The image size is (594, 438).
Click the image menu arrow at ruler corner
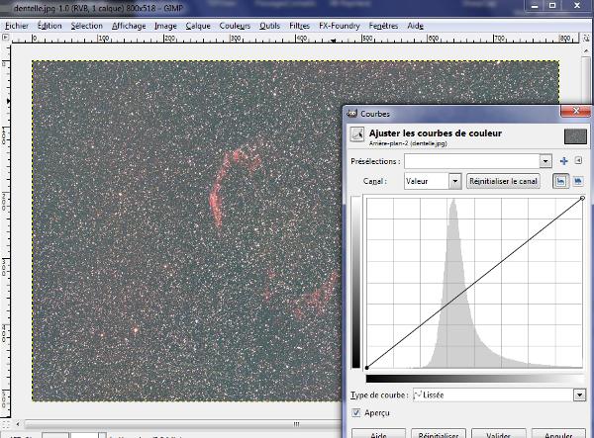tap(5, 37)
